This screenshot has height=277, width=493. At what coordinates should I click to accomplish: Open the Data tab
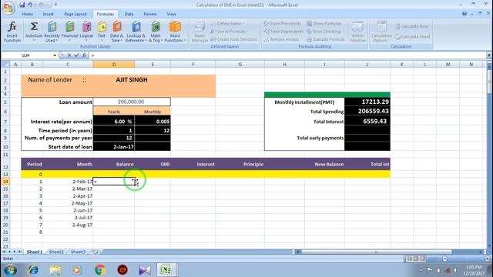click(129, 14)
